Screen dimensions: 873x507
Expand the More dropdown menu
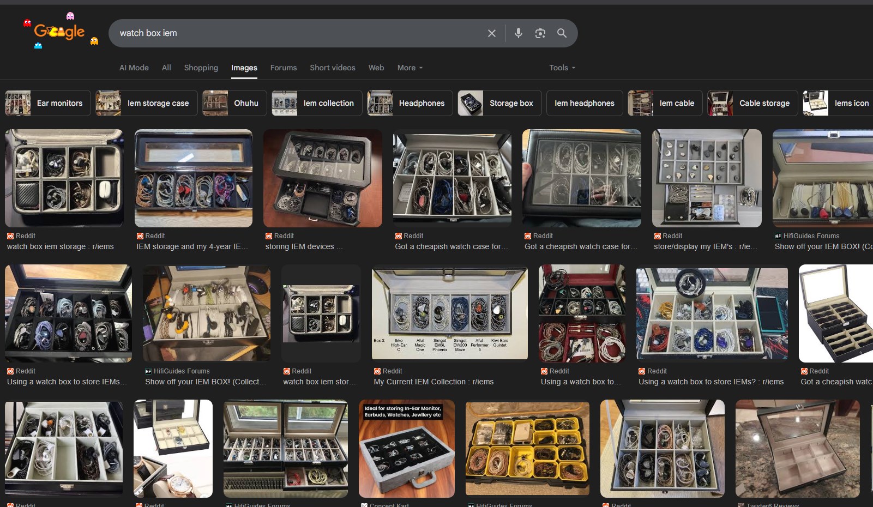[x=410, y=68]
